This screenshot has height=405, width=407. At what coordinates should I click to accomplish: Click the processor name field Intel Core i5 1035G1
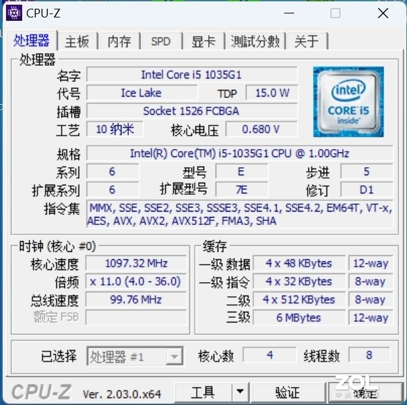click(x=191, y=75)
